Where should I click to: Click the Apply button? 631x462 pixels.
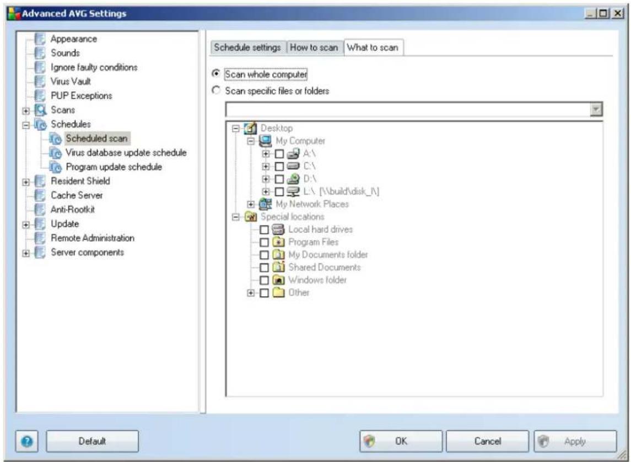[575, 442]
